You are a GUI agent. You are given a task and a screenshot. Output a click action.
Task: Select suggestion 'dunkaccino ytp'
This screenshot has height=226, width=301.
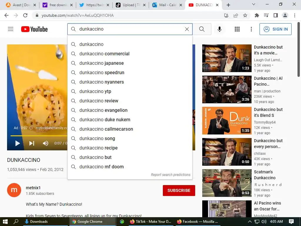coord(130,91)
